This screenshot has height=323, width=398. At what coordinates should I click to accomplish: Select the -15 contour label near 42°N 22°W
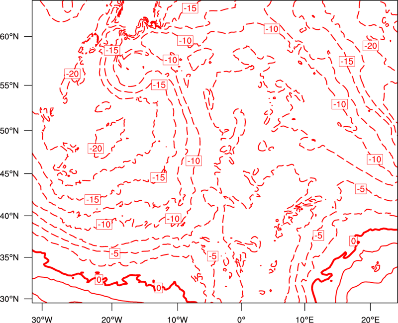(x=93, y=200)
